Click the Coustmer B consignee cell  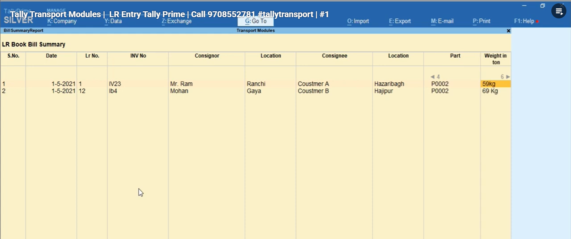coord(313,91)
